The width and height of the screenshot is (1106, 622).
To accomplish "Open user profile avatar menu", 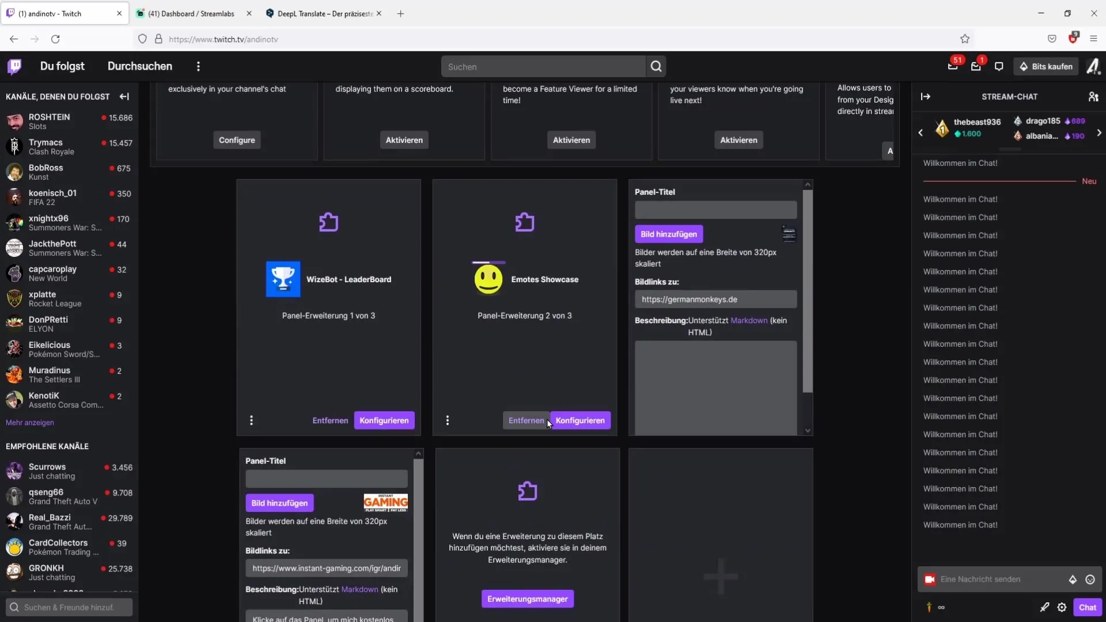I will click(x=1094, y=66).
